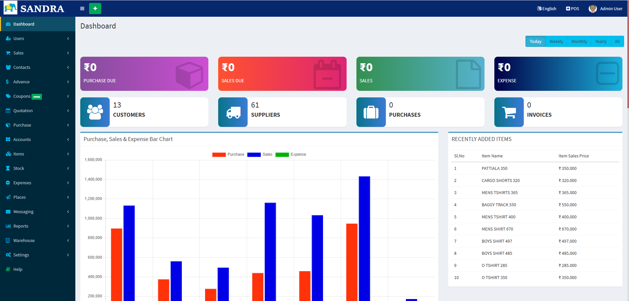This screenshot has height=301, width=629.
Task: Select the Yearly filter tab
Action: (x=601, y=41)
